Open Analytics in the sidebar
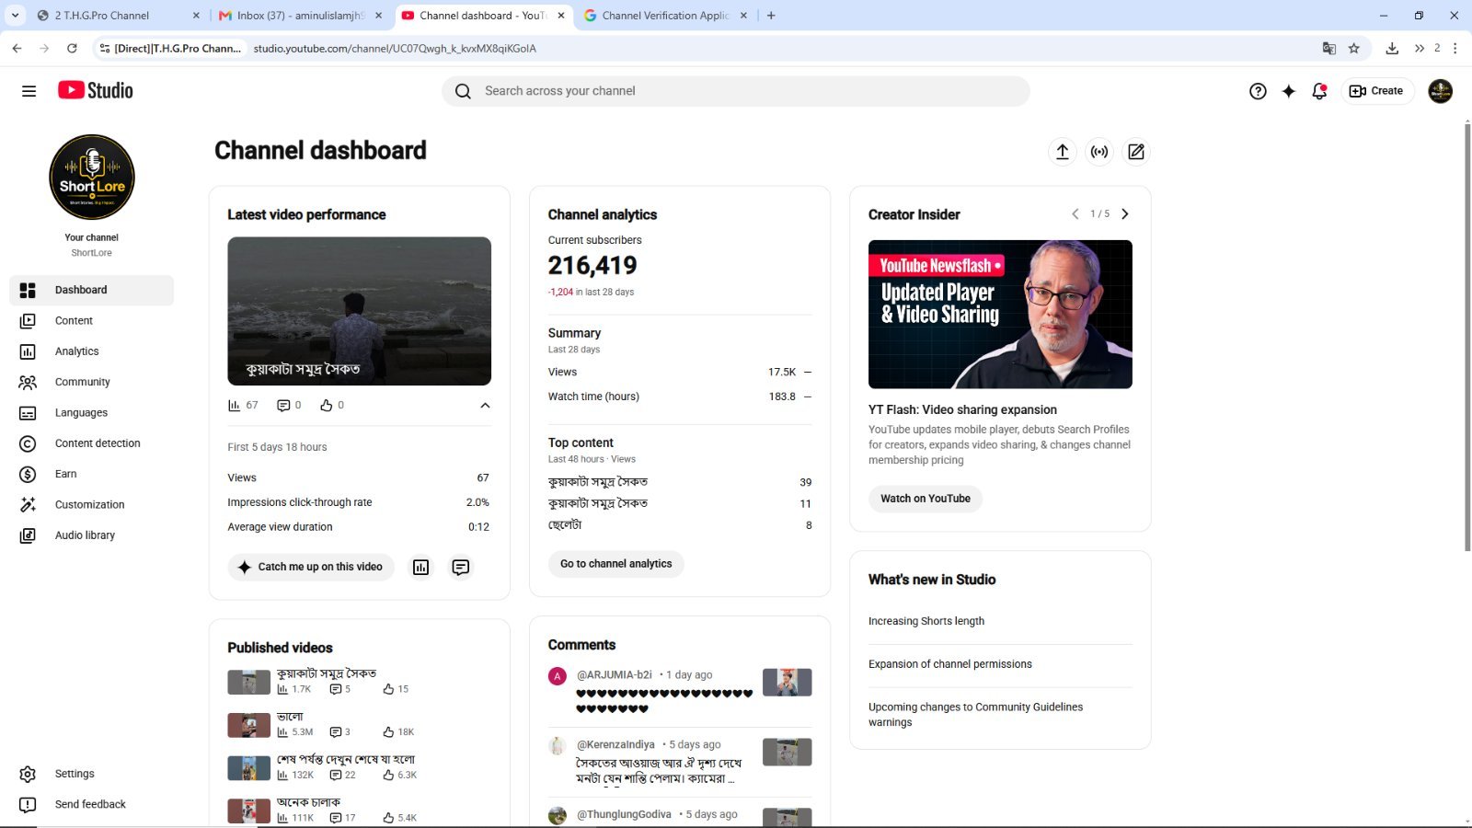Screen dimensions: 1472x828 [x=91, y=351]
